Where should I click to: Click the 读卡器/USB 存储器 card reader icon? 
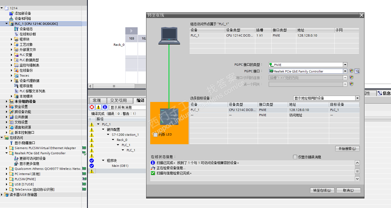6,195
